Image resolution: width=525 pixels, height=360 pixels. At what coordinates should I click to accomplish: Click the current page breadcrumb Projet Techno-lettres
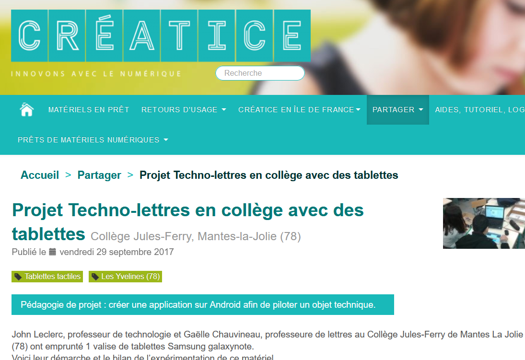tap(268, 175)
